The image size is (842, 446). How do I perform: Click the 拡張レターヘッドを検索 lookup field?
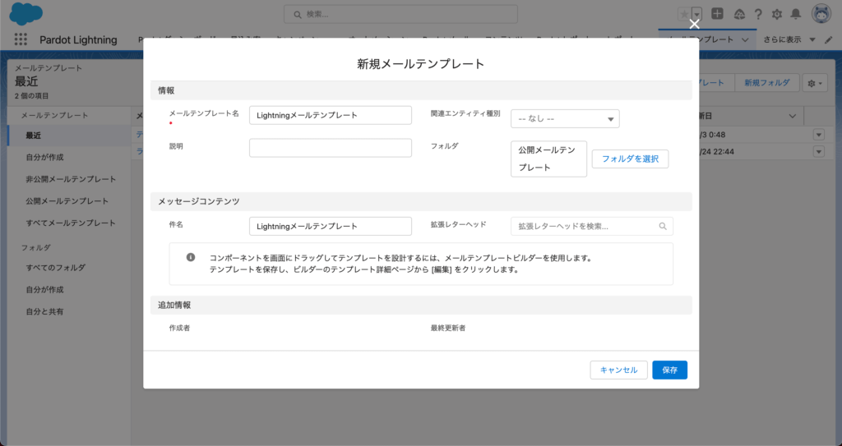pyautogui.click(x=592, y=227)
